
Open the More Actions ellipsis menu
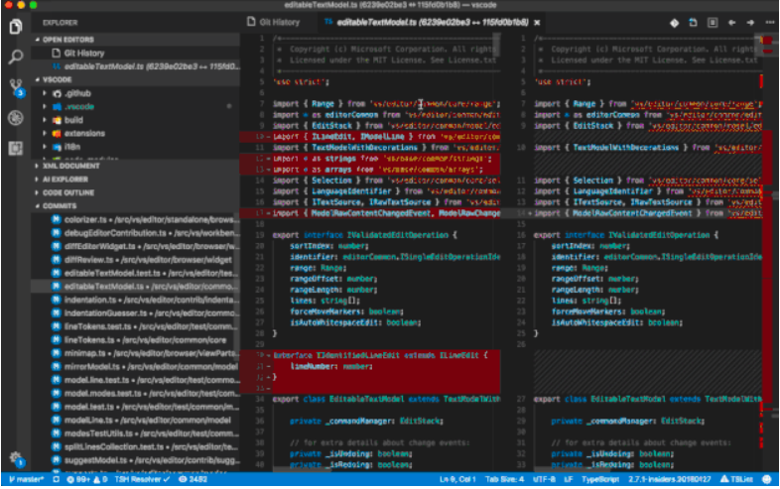point(770,21)
